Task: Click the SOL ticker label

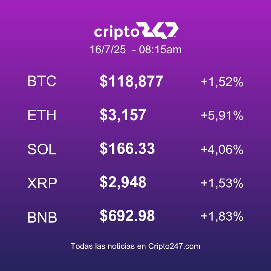Action: [42, 149]
